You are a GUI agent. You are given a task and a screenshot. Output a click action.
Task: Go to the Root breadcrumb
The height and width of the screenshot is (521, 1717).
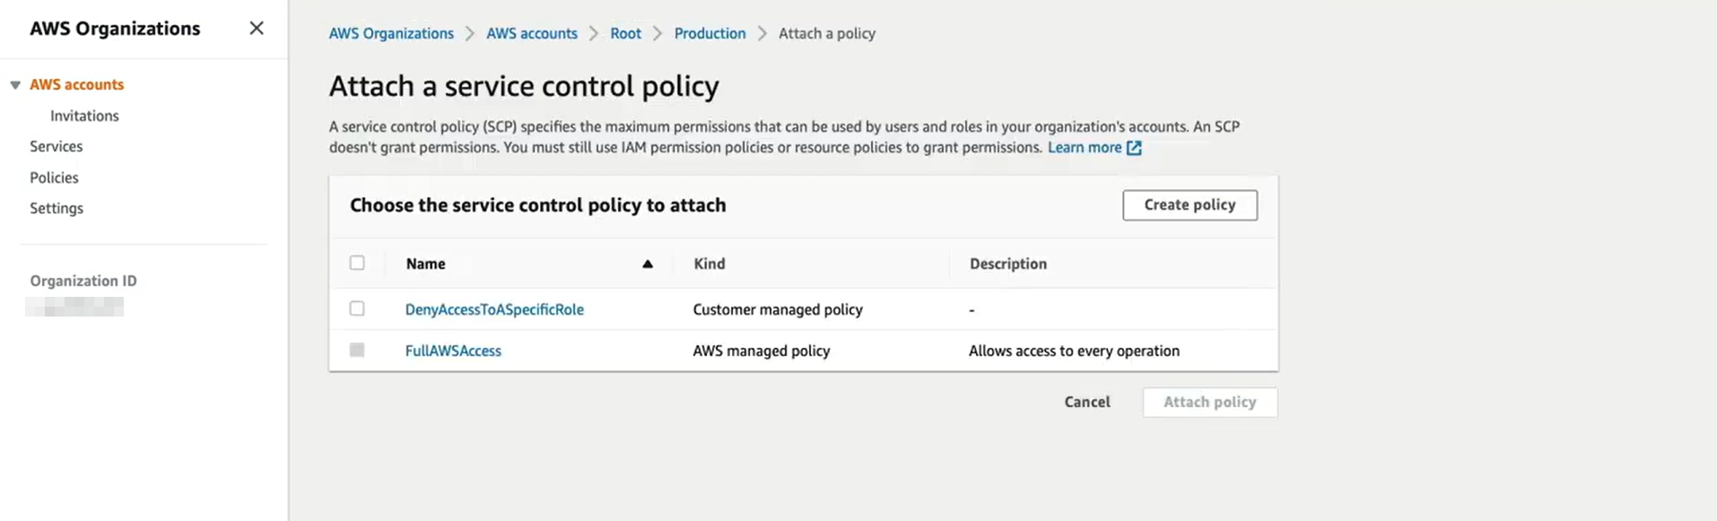(625, 33)
